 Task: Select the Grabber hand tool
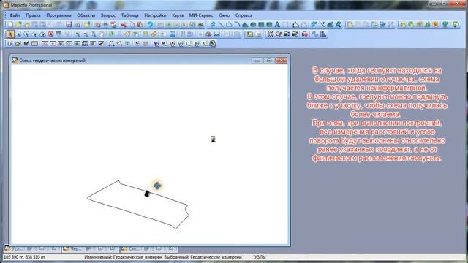(102, 34)
